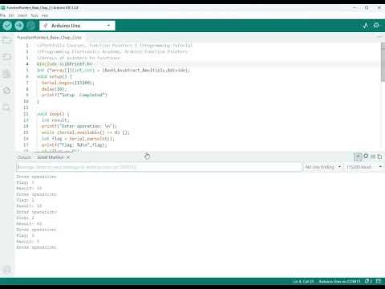Open the editor tab overflow ellipsis menu
385x289 pixels.
tap(379, 37)
